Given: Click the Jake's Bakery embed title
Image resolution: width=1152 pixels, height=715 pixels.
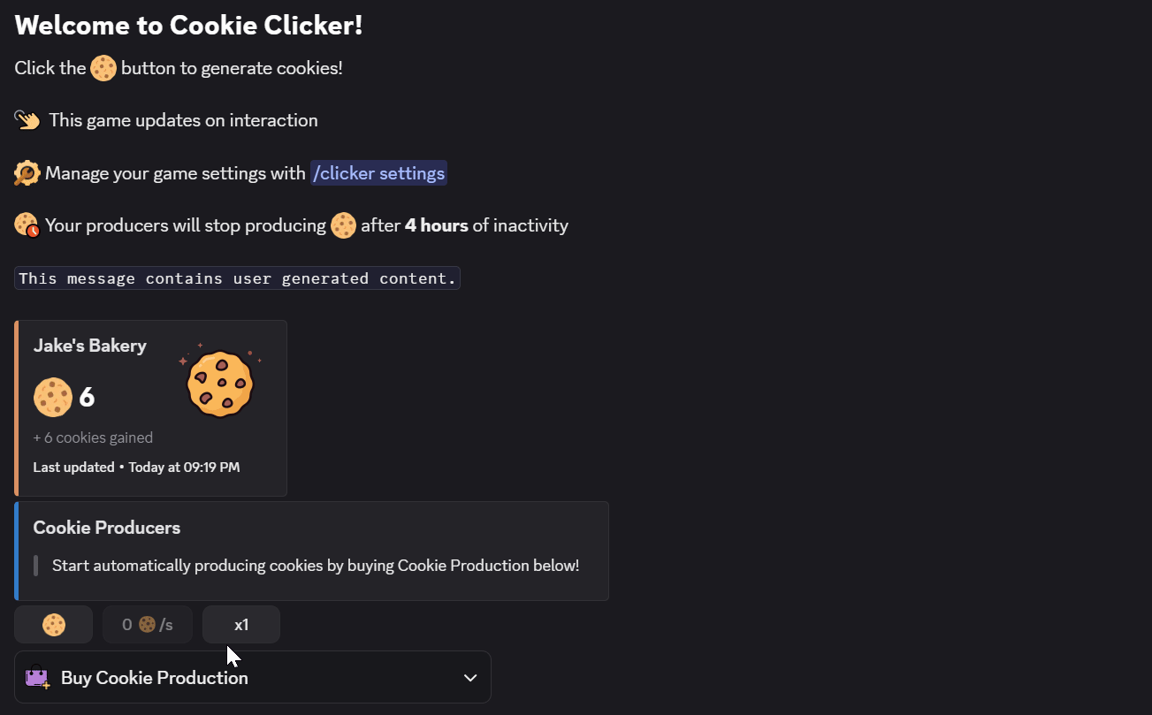Looking at the screenshot, I should coord(90,346).
